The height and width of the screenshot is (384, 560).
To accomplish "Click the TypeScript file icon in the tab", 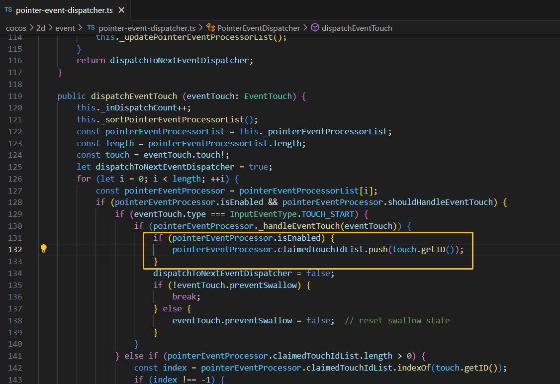I will tap(8, 9).
